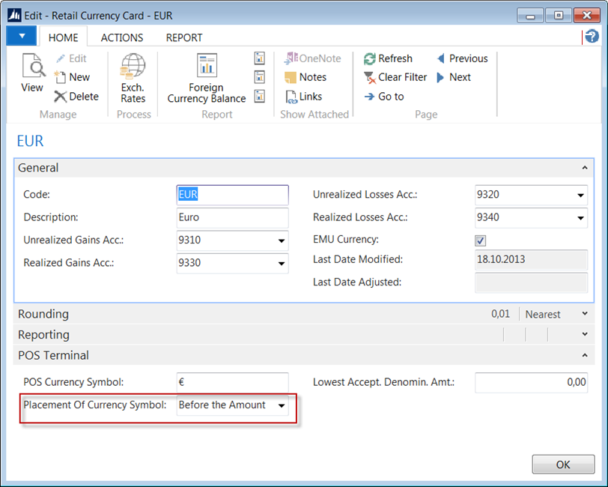608x487 pixels.
Task: Switch to the REPORT ribbon tab
Action: click(x=184, y=37)
